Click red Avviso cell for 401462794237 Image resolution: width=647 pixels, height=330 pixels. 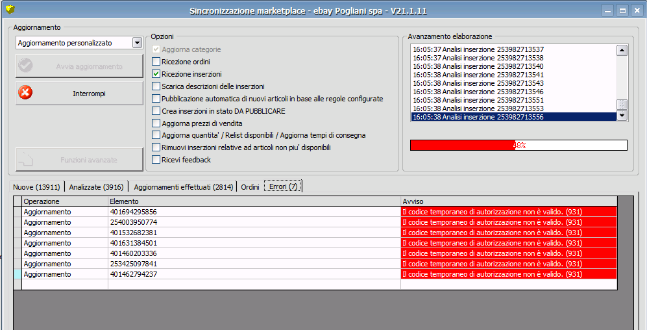[509, 274]
